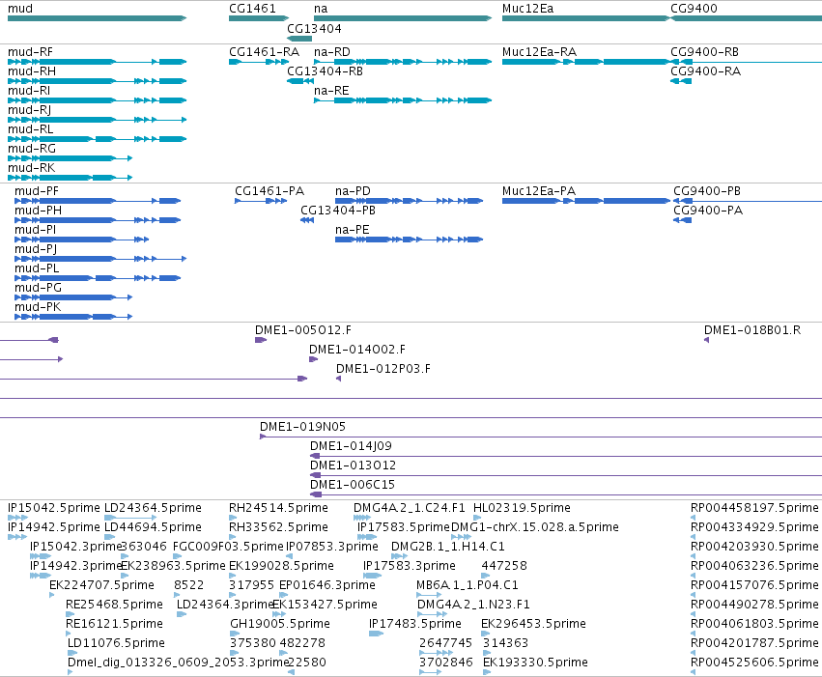Image resolution: width=822 pixels, height=677 pixels.
Task: Open protein CG9400-PA
Action: pyautogui.click(x=683, y=220)
